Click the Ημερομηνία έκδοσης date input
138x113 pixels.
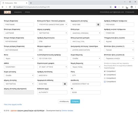pos(50,84)
